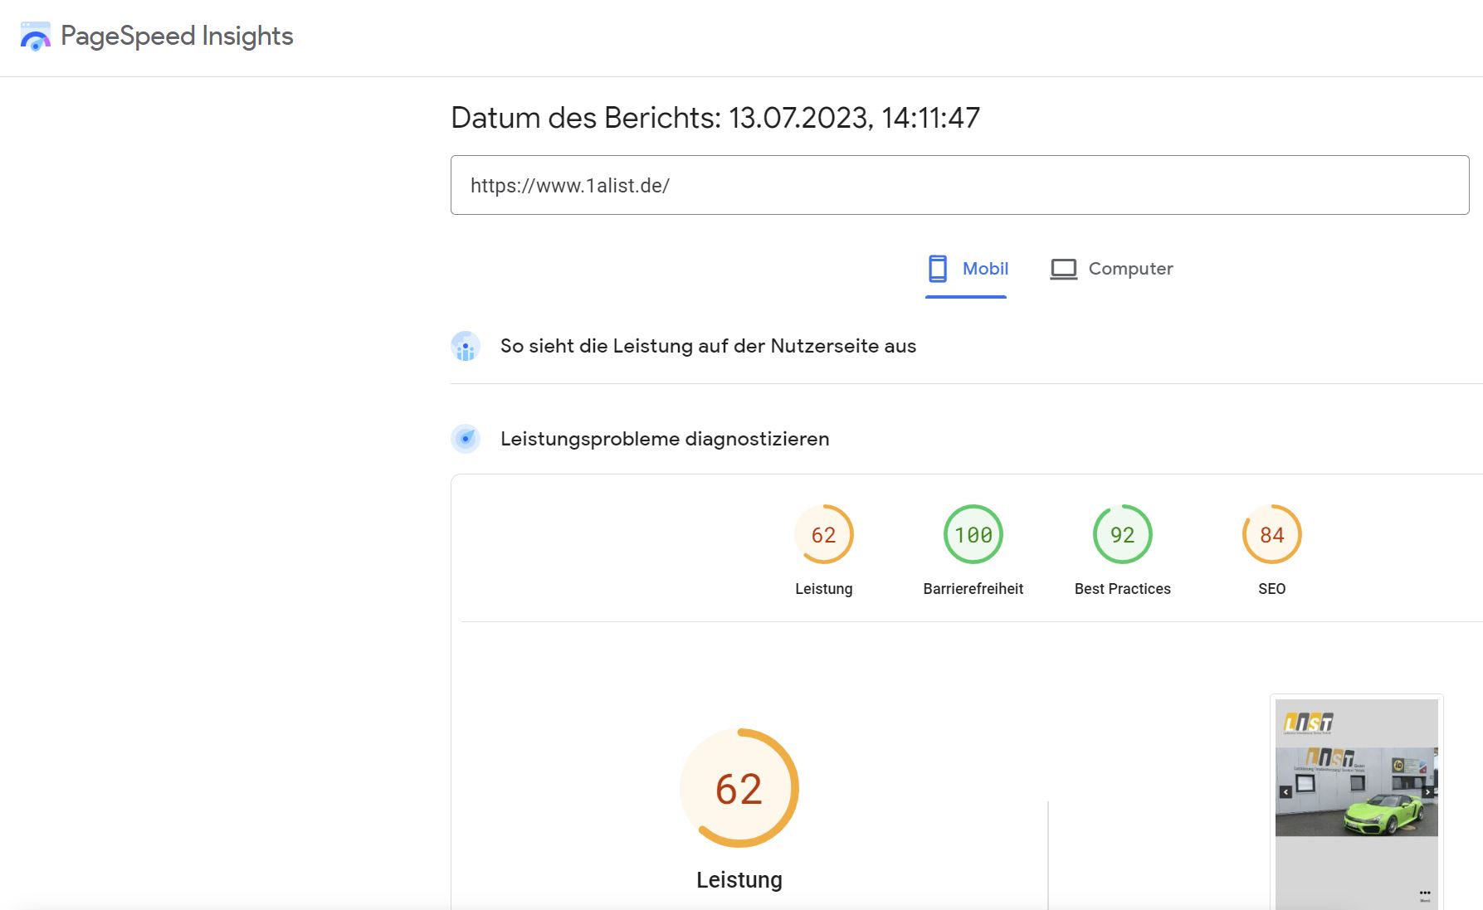Open 'So sieht die Leistung auf der Nutzerseite aus'
The height and width of the screenshot is (910, 1483).
(x=708, y=346)
